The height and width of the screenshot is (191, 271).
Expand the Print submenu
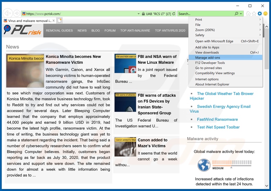point(225,20)
